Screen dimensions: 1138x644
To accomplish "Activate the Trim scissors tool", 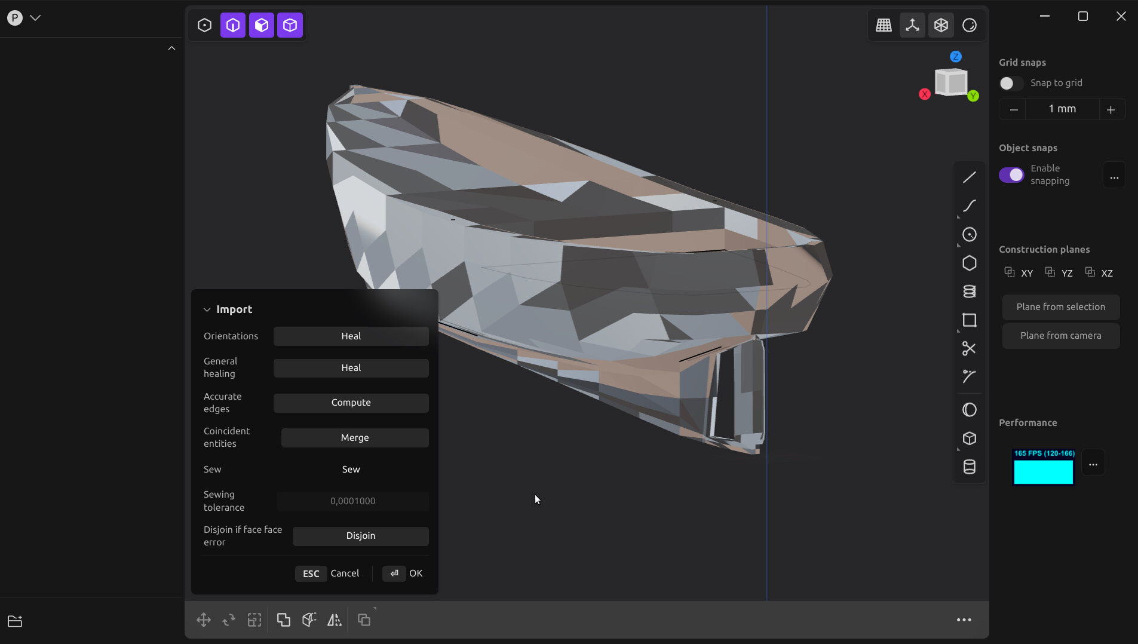I will pos(969,349).
